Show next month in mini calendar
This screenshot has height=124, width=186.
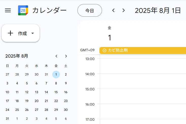coord(66,56)
